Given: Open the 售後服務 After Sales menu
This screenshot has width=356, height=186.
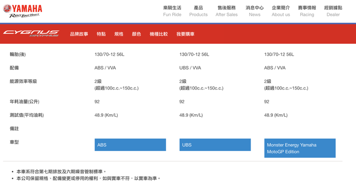Looking at the screenshot, I should [226, 11].
